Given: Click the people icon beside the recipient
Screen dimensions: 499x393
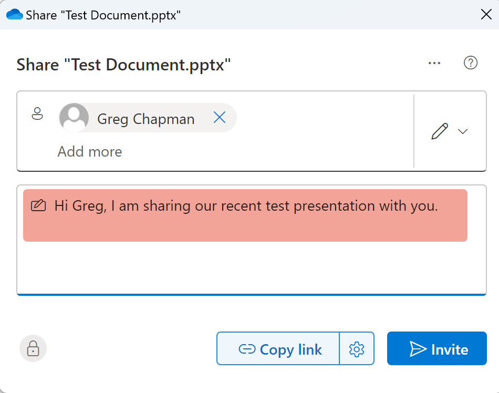Looking at the screenshot, I should (37, 113).
